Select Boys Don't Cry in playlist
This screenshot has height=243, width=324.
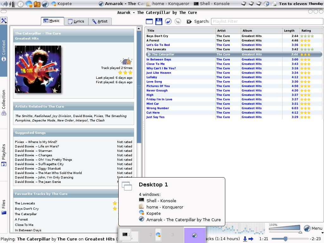pyautogui.click(x=157, y=36)
